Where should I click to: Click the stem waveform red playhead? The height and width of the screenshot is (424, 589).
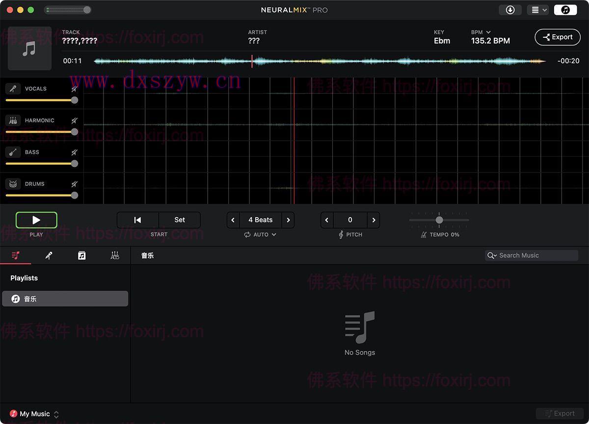coord(294,140)
